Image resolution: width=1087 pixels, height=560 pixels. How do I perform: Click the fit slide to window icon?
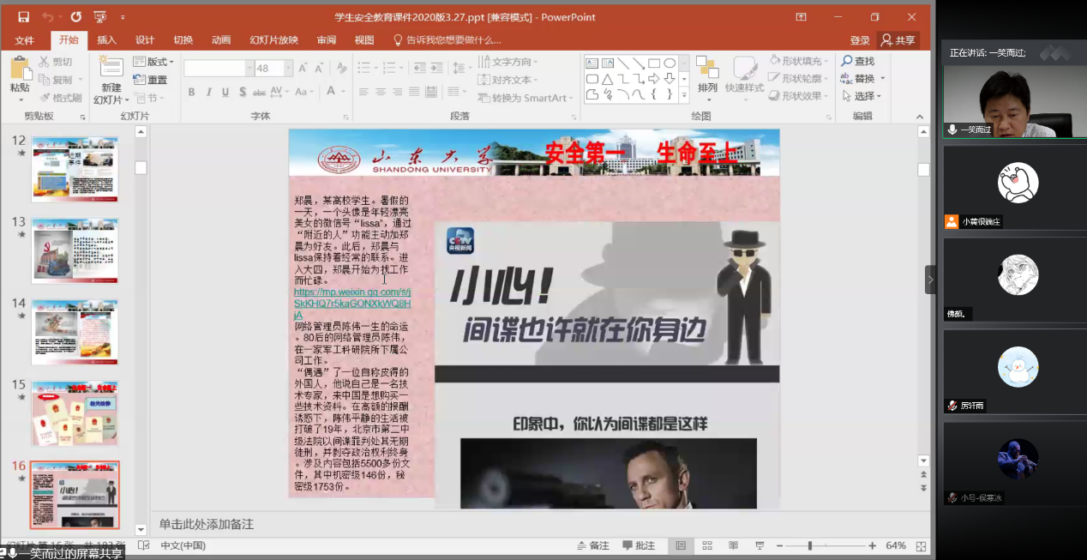point(921,545)
